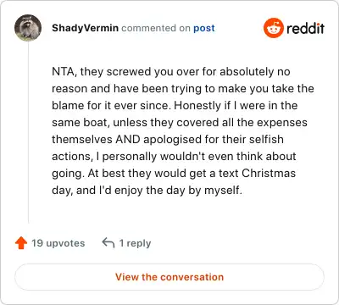Follow the blue "post" link
This screenshot has width=339, height=305.
click(x=204, y=28)
